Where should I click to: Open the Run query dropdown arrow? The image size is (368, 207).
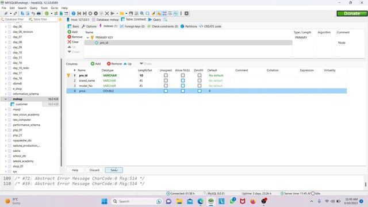pyautogui.click(x=117, y=13)
